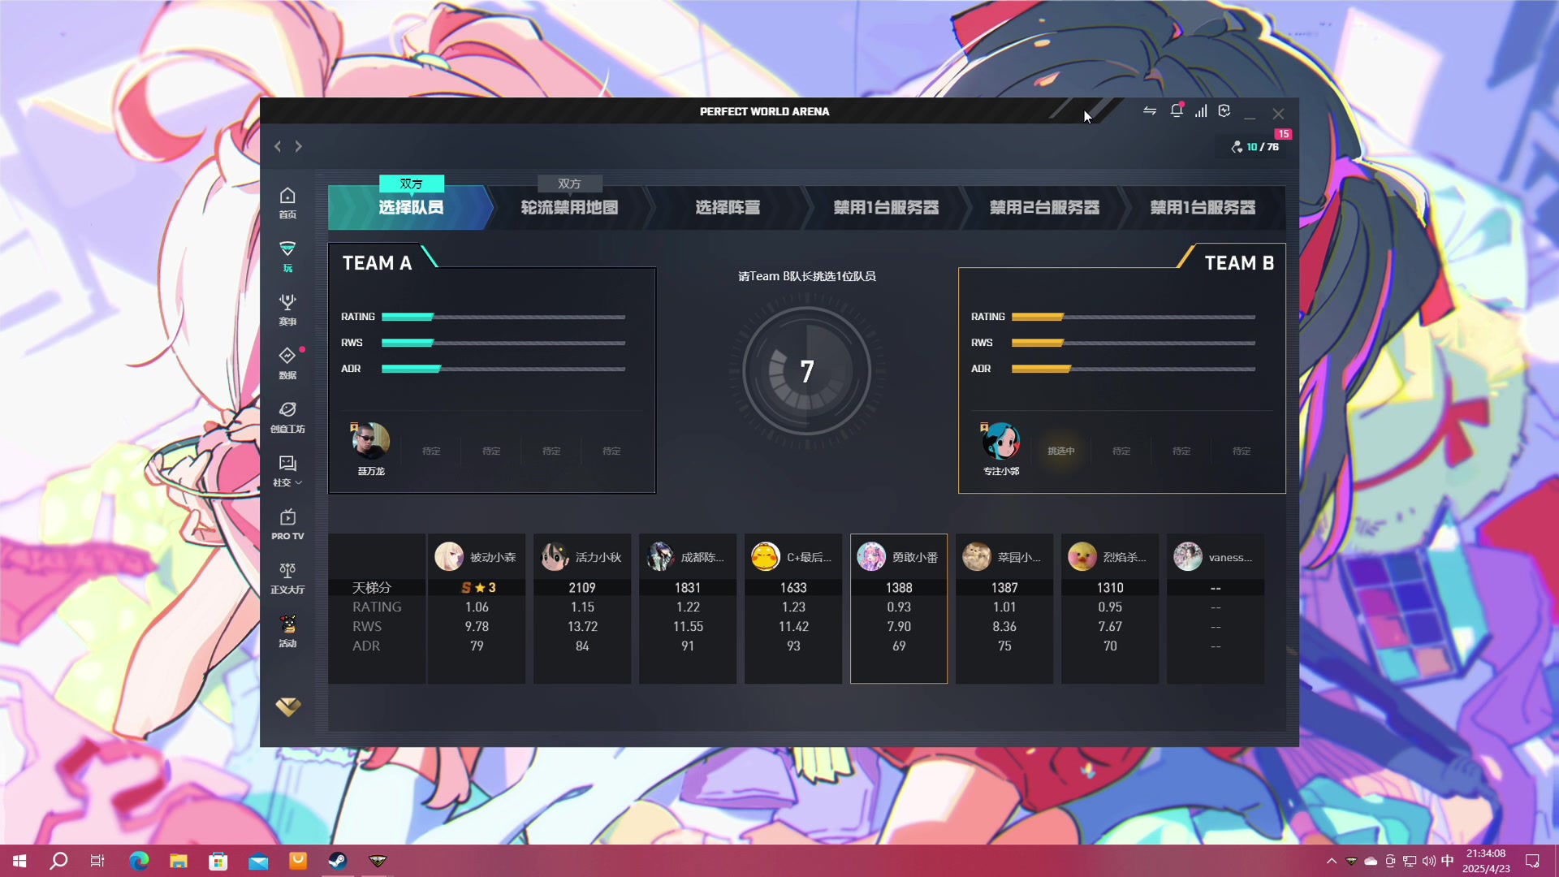The image size is (1559, 877).
Task: Click the 天梯分 row label
Action: pyautogui.click(x=372, y=587)
